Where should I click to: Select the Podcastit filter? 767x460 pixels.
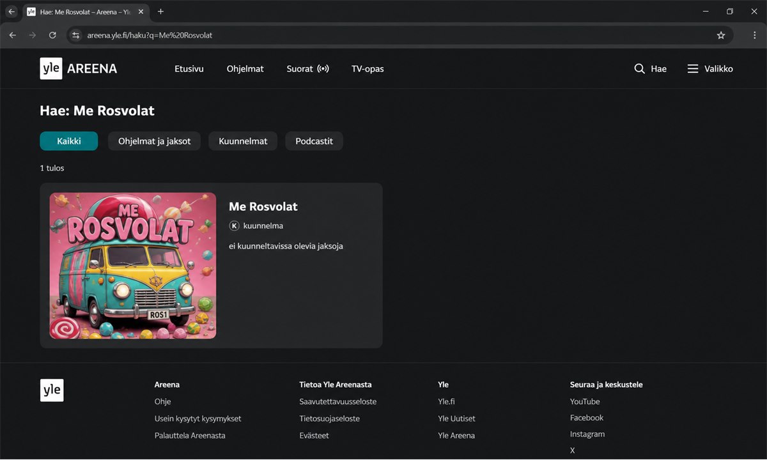(x=314, y=141)
